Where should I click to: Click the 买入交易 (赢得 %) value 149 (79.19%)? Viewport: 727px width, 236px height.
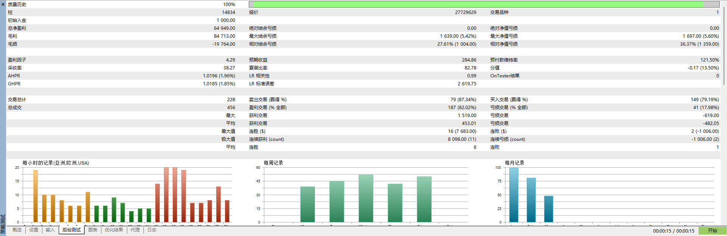705,100
